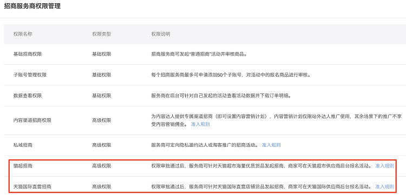
Task: Click description mentioning 天猫超市海量优质货品
Action: click(261, 166)
